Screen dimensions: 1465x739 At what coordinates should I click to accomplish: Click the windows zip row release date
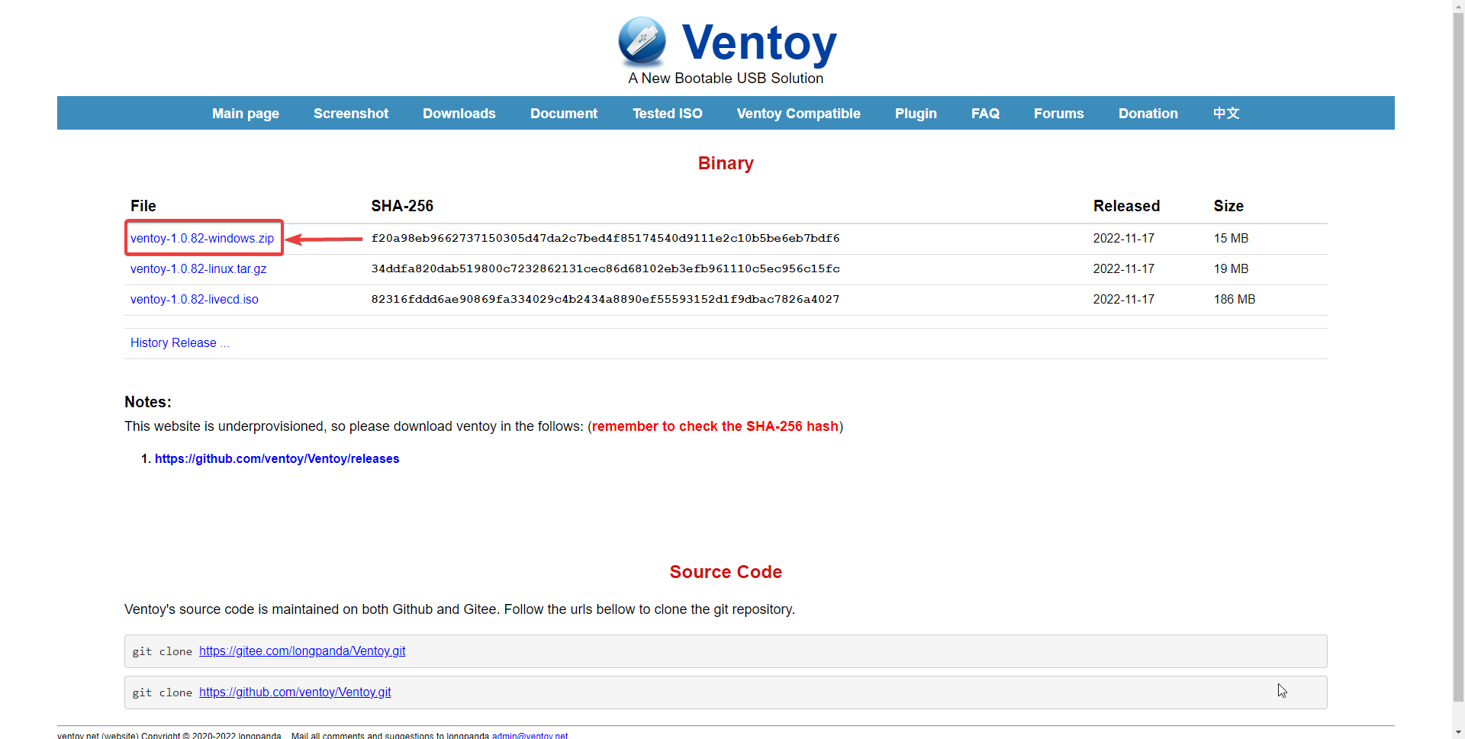click(x=1123, y=239)
